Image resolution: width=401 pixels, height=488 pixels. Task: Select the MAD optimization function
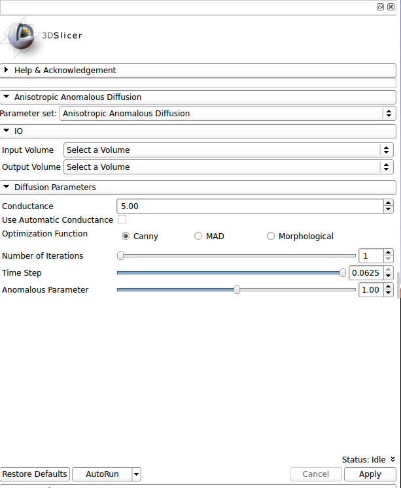coord(198,236)
